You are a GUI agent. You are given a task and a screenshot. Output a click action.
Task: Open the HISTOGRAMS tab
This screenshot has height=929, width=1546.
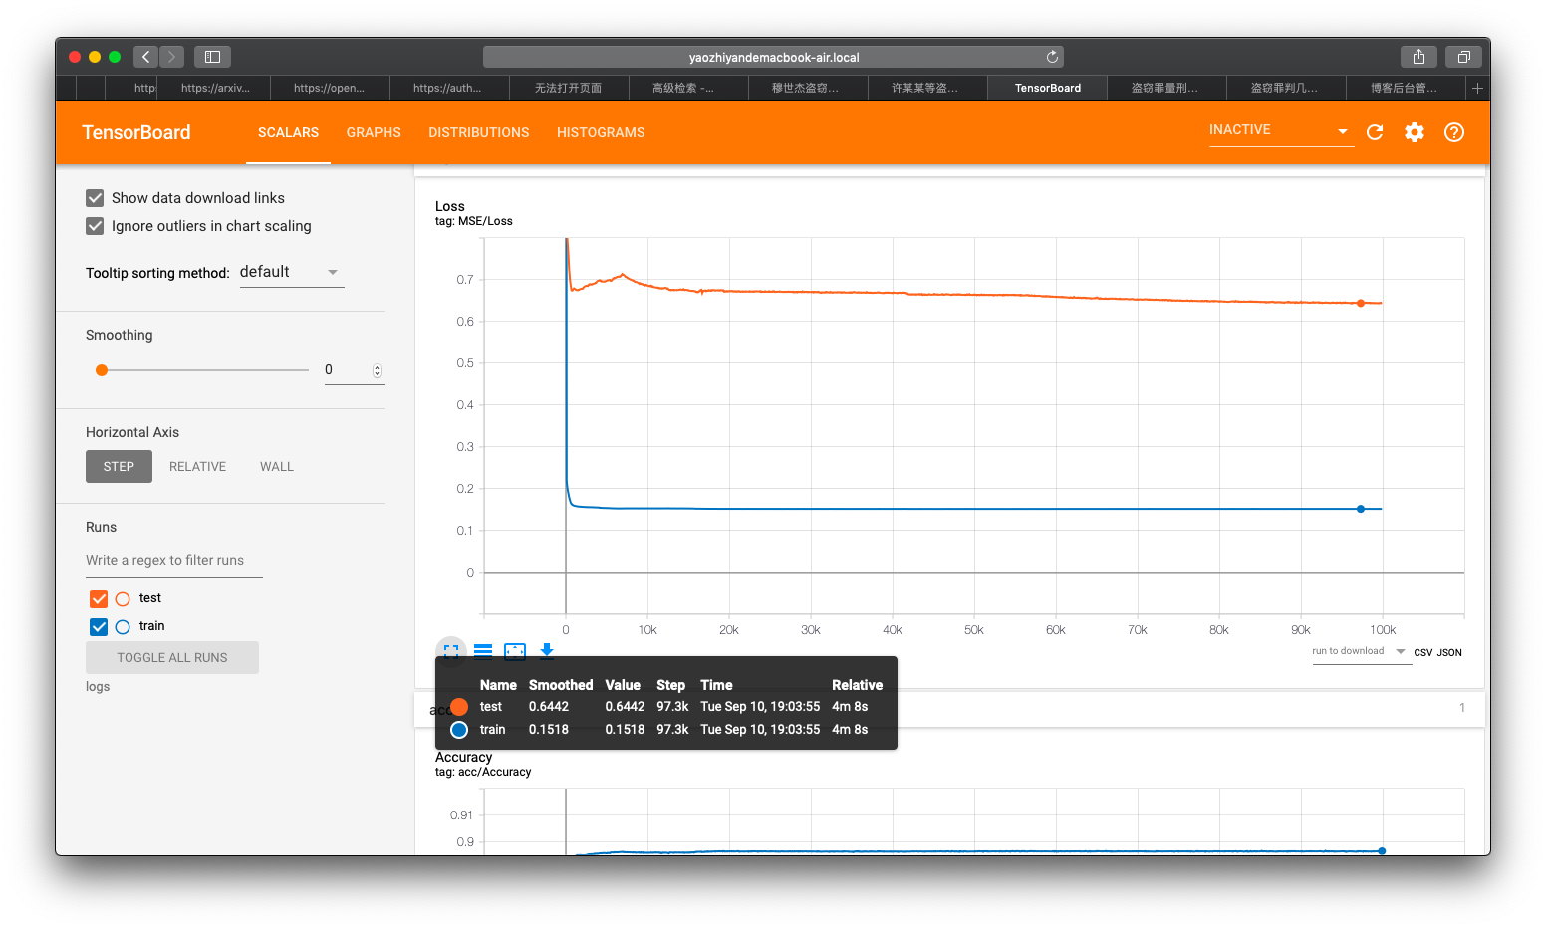point(601,132)
